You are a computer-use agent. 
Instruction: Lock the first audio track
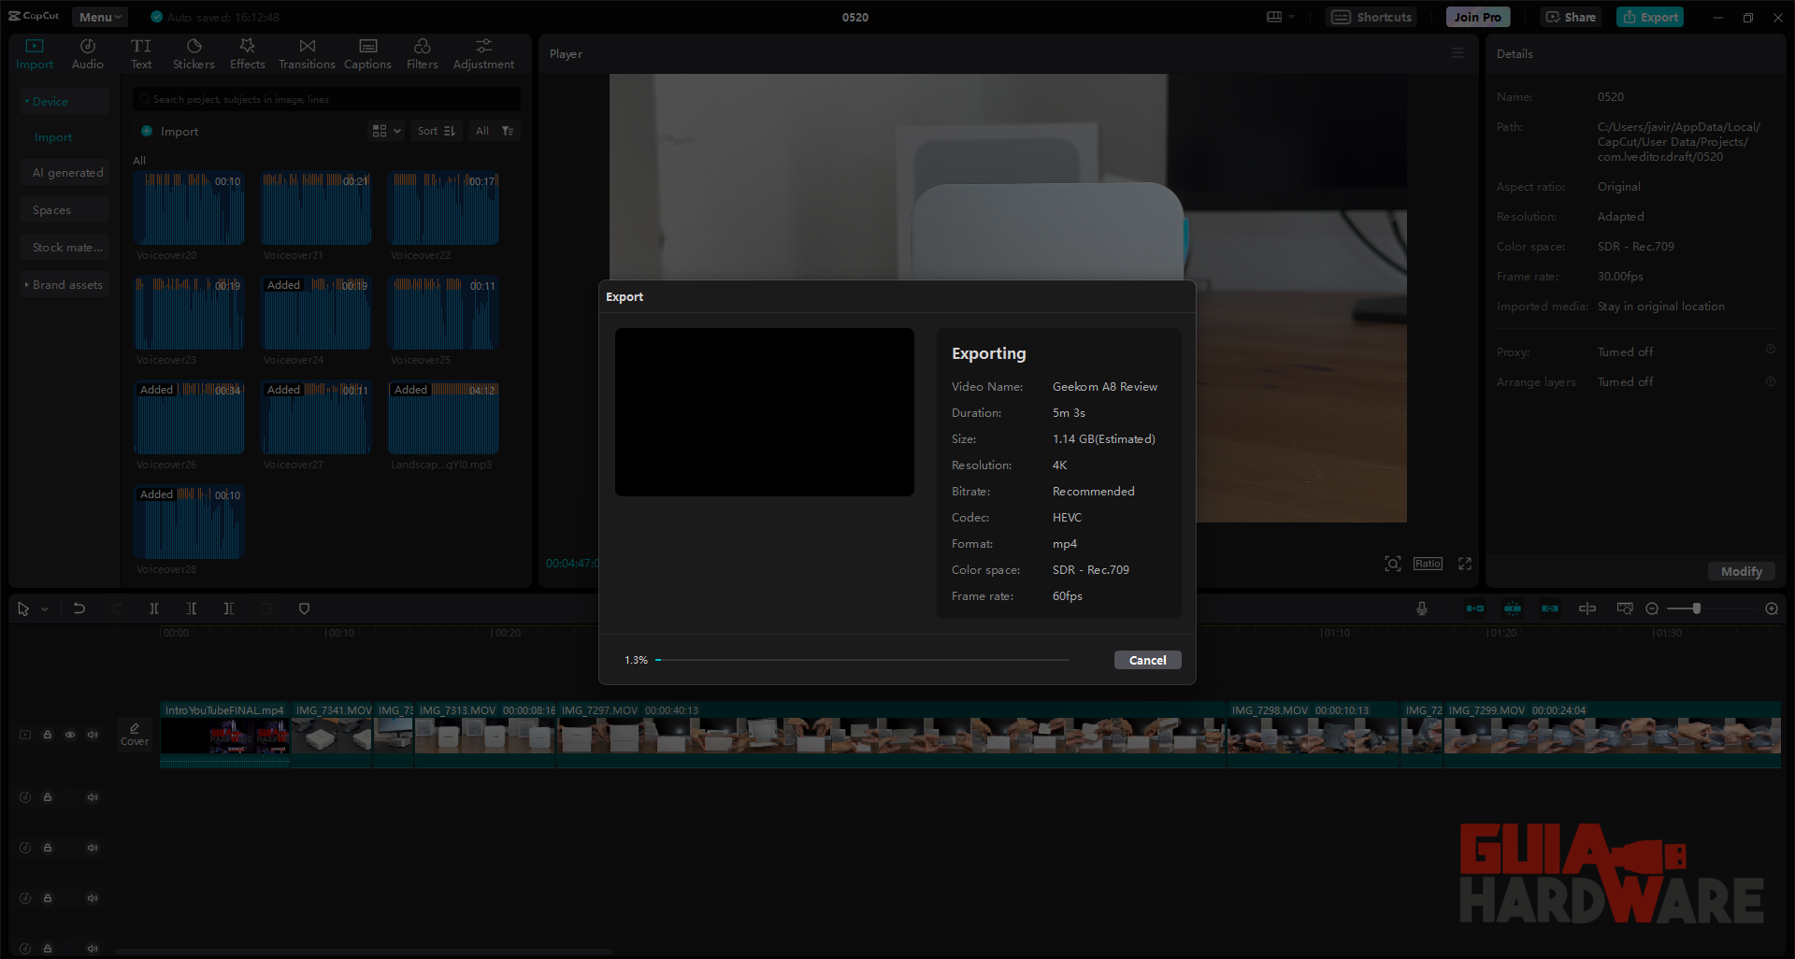[x=48, y=797]
